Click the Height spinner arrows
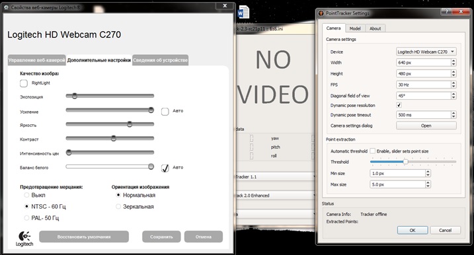 pos(454,73)
